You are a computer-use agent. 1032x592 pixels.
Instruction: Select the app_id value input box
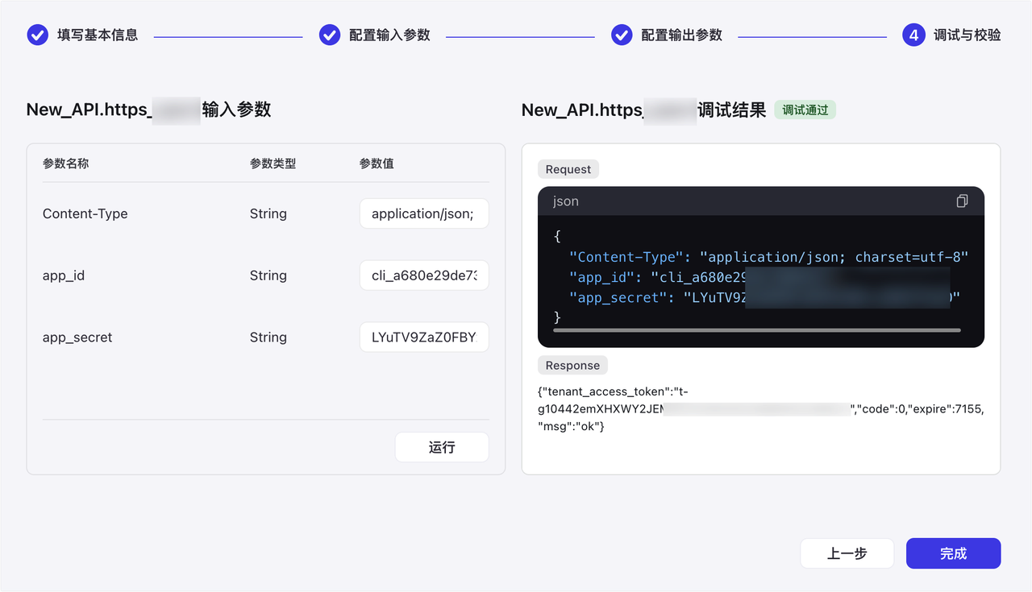pos(424,275)
